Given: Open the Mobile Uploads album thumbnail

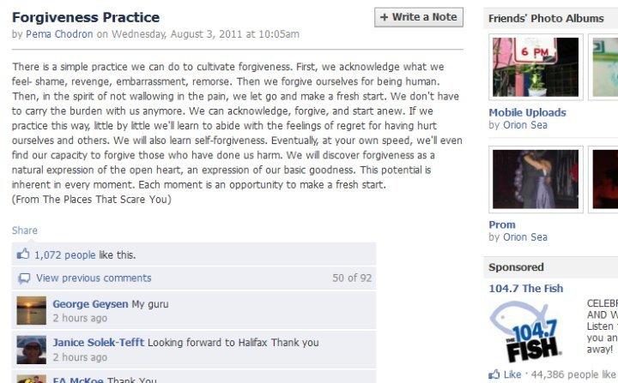Looking at the screenshot, I should tap(536, 67).
